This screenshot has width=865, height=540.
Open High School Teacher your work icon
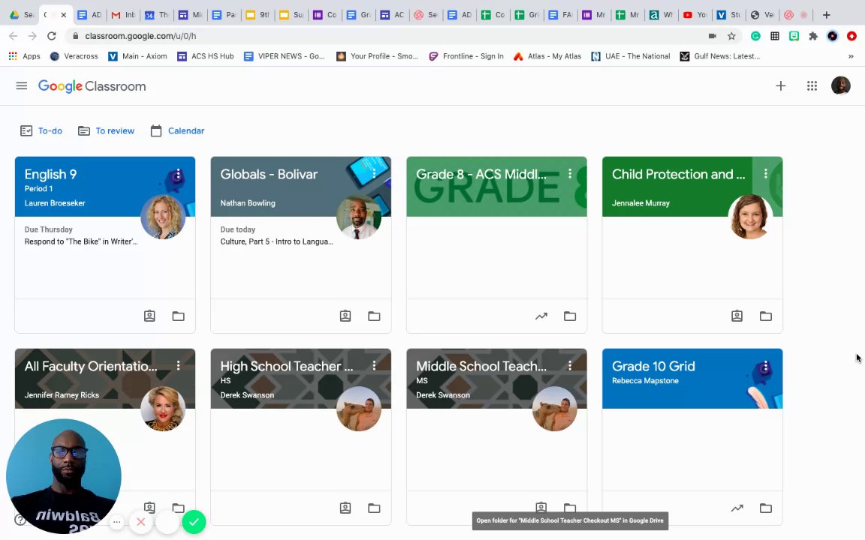(345, 508)
